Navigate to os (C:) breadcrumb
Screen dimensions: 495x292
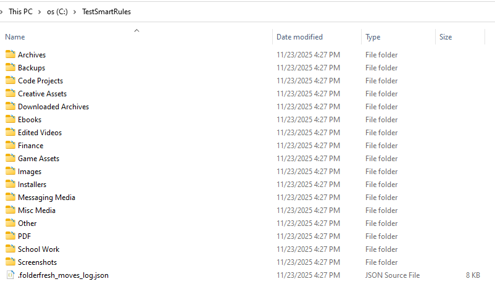(57, 12)
